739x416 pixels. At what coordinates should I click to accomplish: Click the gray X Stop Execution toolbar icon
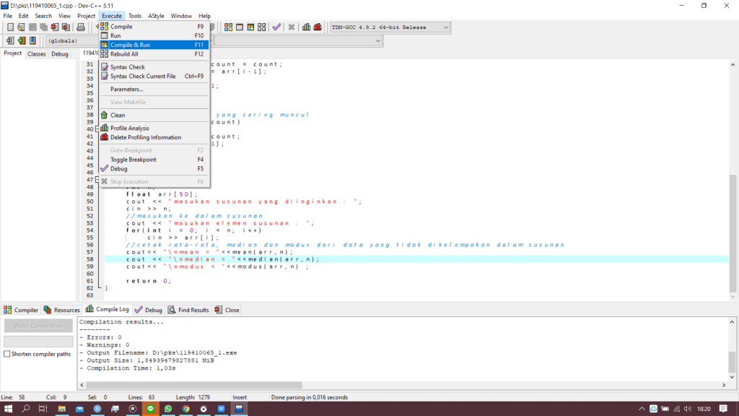292,27
